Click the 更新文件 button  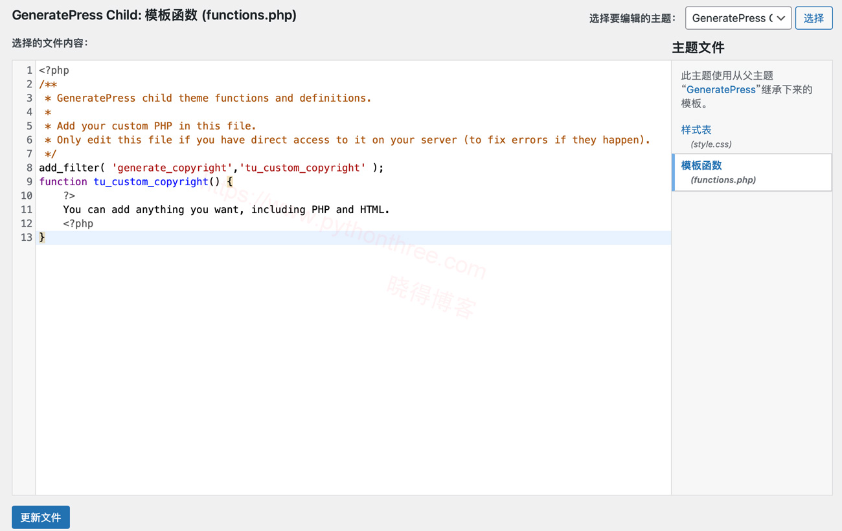[x=41, y=517]
